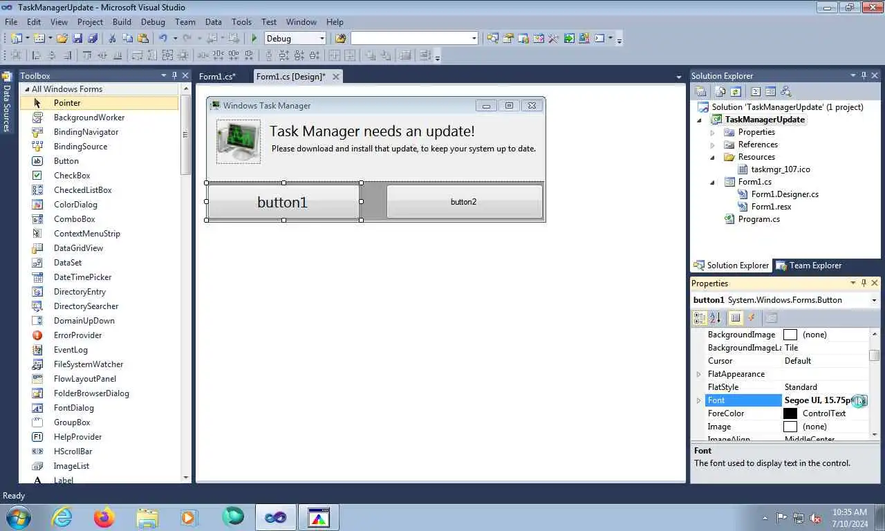Image resolution: width=885 pixels, height=531 pixels.
Task: Collapse the Form1.cs node
Action: [x=713, y=183]
